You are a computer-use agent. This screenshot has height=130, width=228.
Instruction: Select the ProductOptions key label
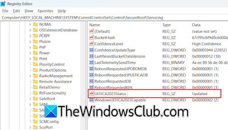tap(53, 70)
